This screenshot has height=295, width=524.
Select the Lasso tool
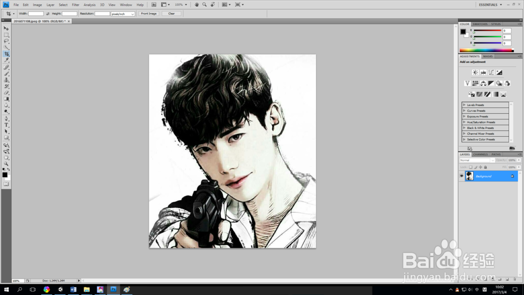6,41
